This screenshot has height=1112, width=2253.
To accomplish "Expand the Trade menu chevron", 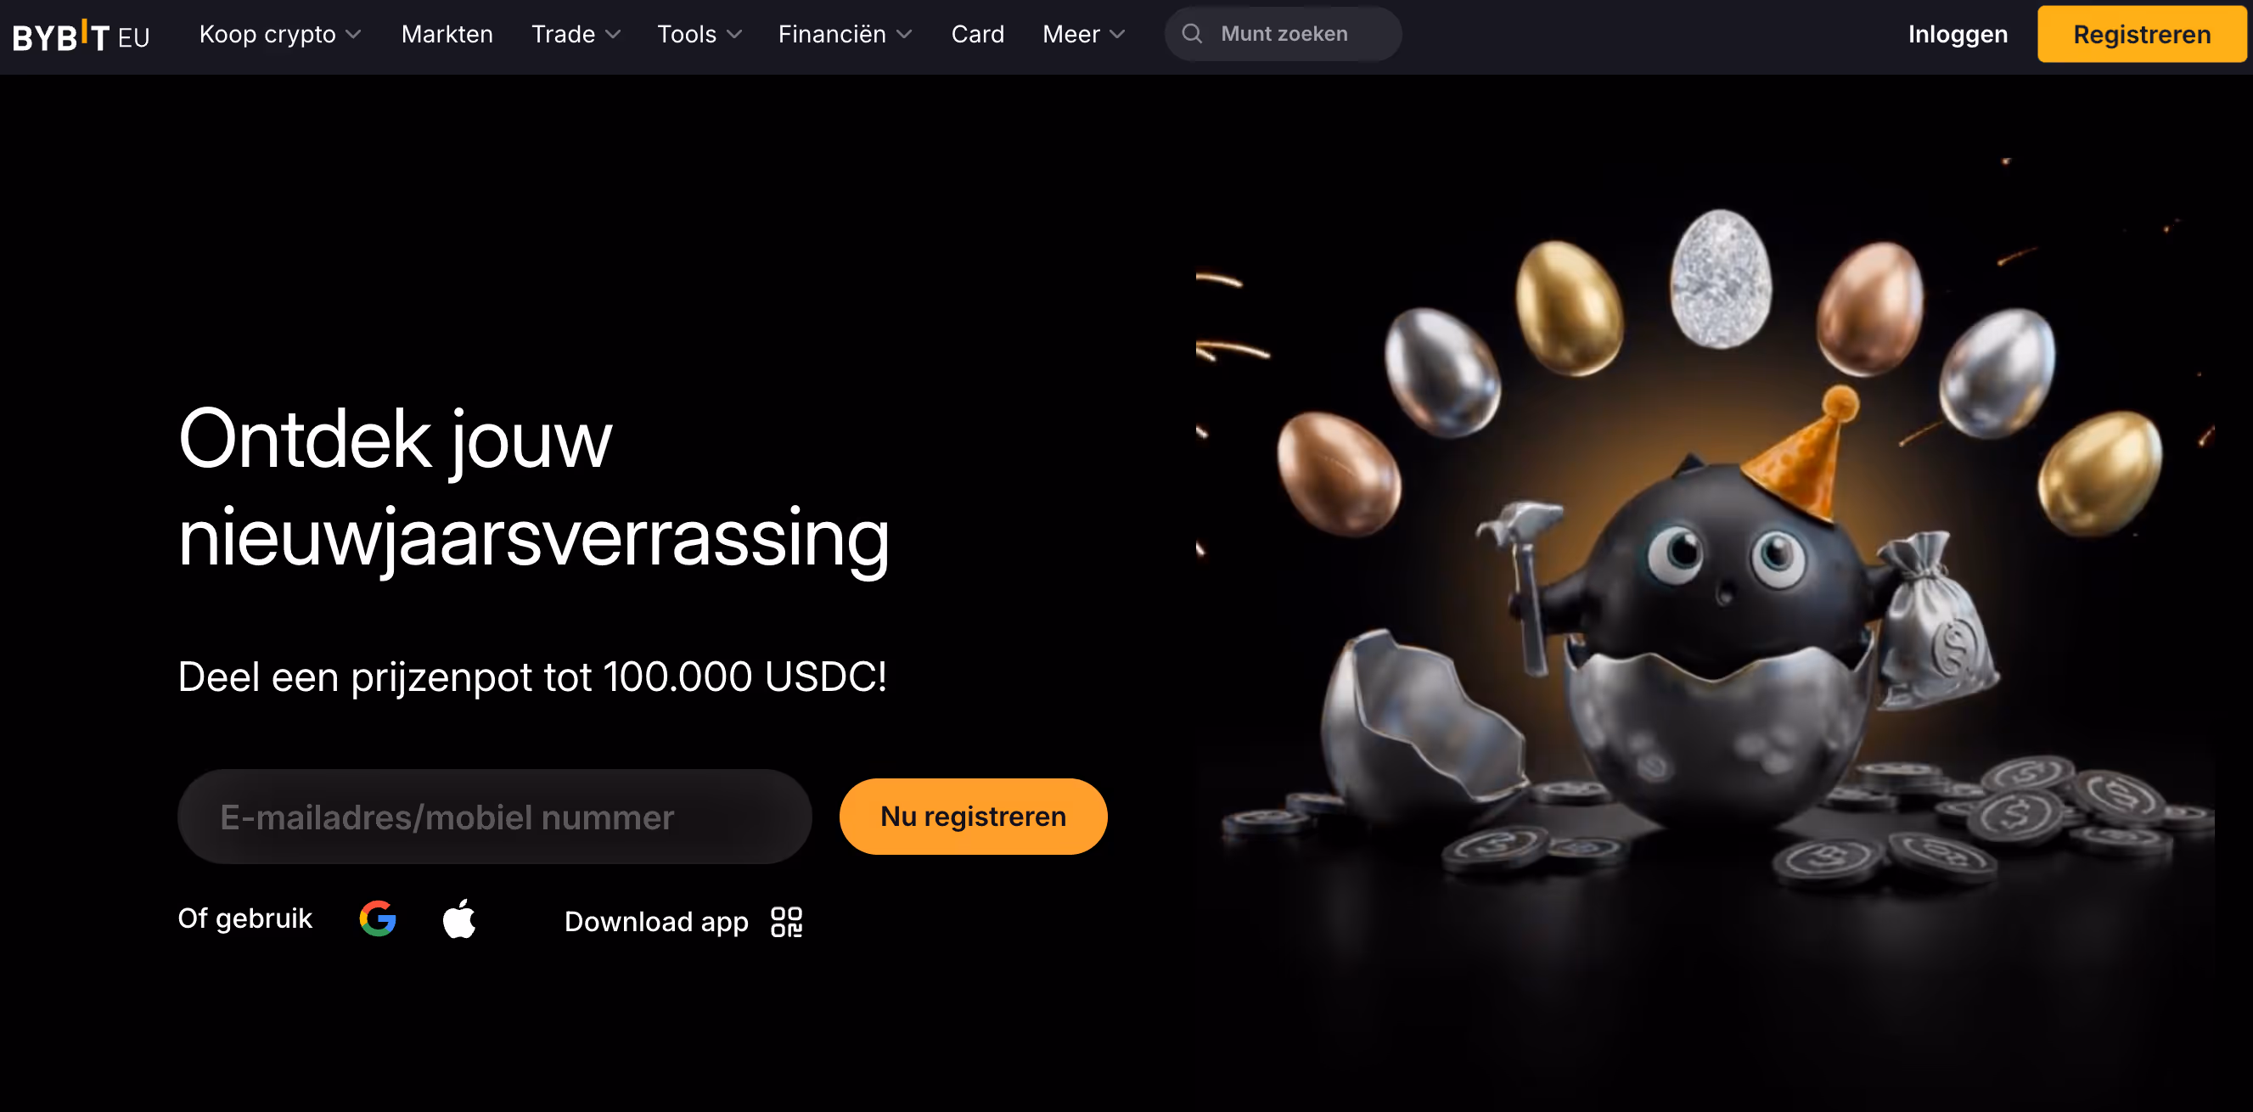I will [x=613, y=34].
